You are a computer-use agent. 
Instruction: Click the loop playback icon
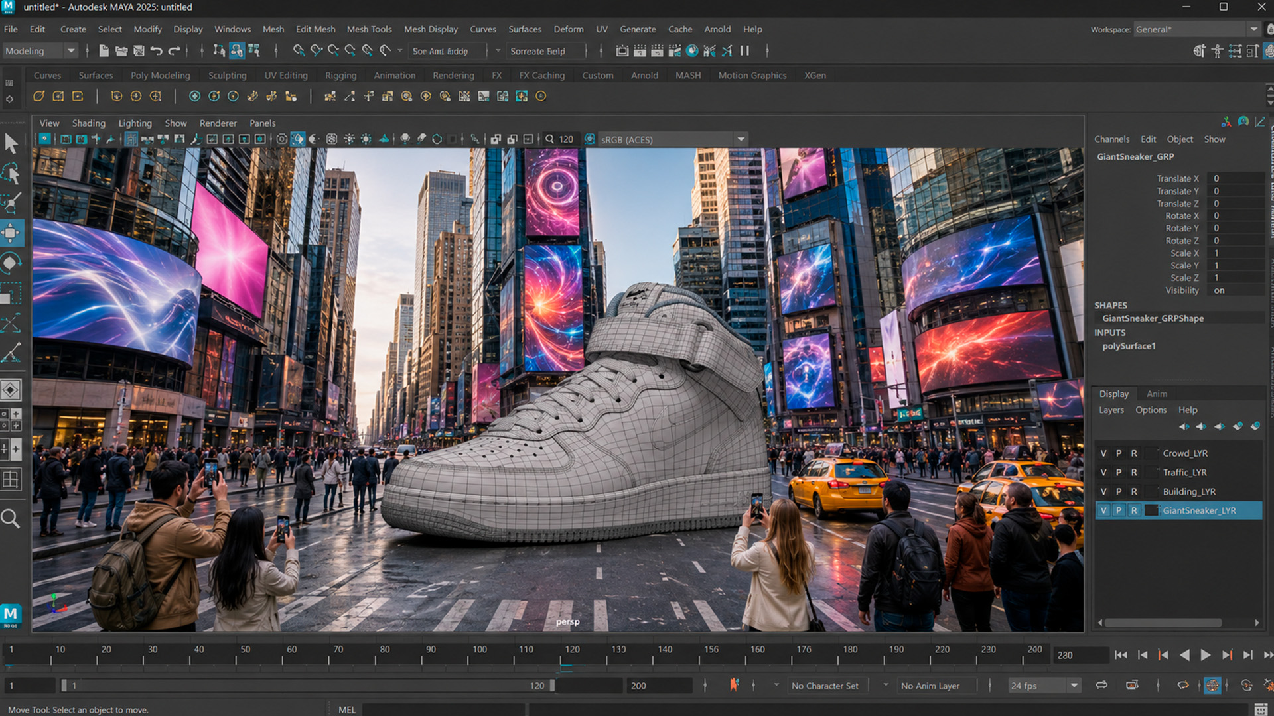click(x=1101, y=686)
